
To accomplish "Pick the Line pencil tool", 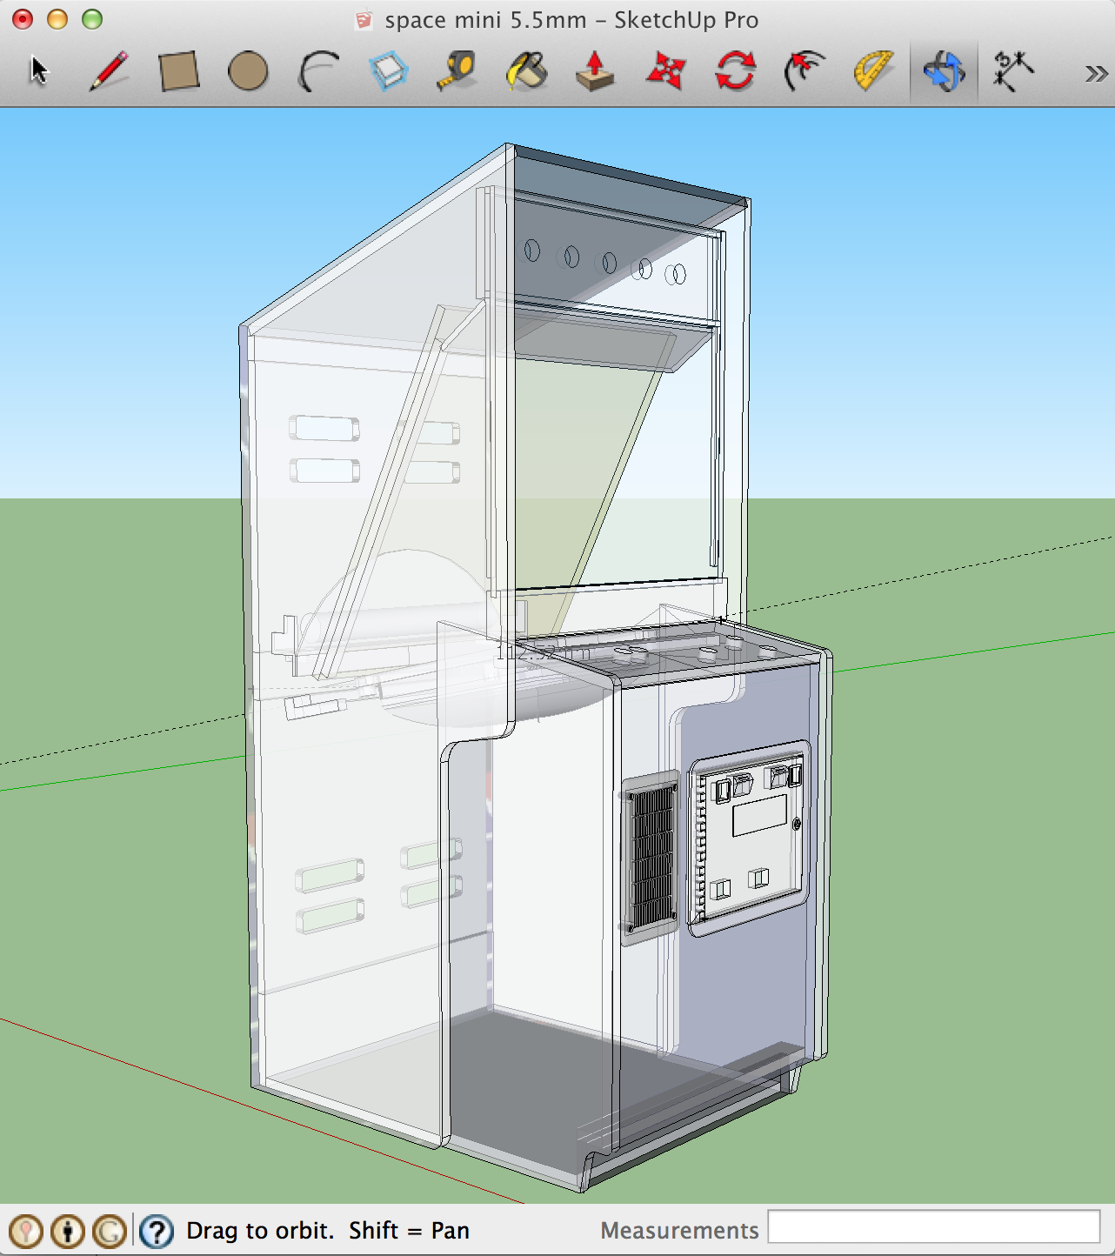I will [110, 71].
